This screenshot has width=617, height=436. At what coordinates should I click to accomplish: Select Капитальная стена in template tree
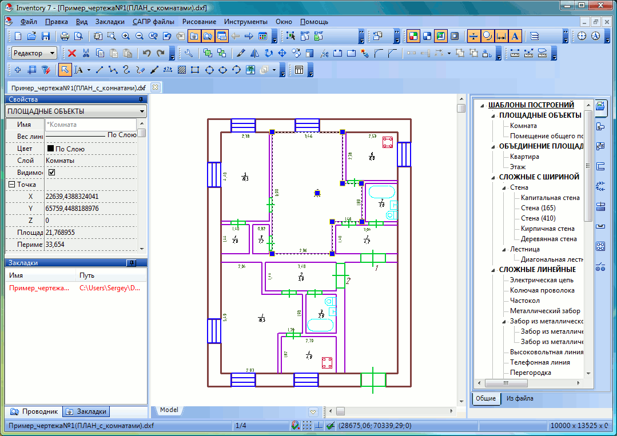550,198
